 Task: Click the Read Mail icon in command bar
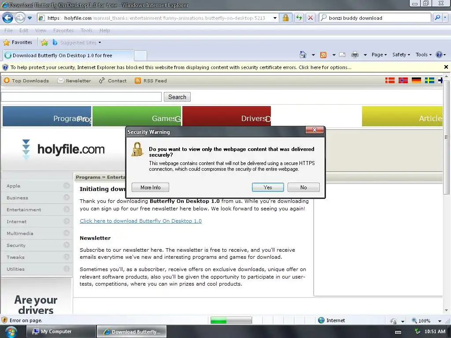(x=342, y=55)
